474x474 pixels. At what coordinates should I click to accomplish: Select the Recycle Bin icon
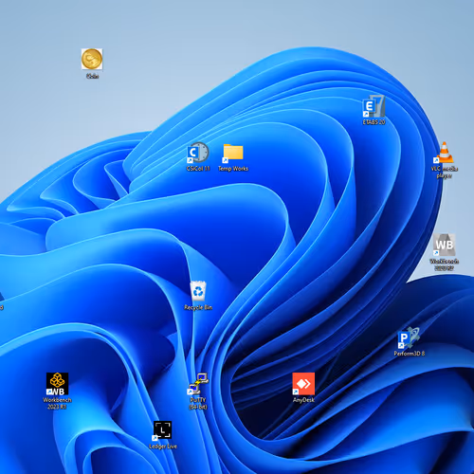pos(198,291)
